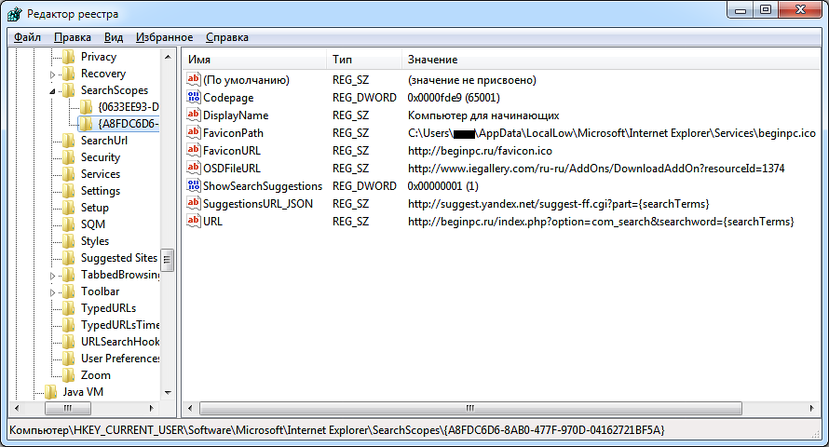The image size is (829, 447).
Task: Click the SearchScopes folder icon
Action: pyautogui.click(x=69, y=90)
